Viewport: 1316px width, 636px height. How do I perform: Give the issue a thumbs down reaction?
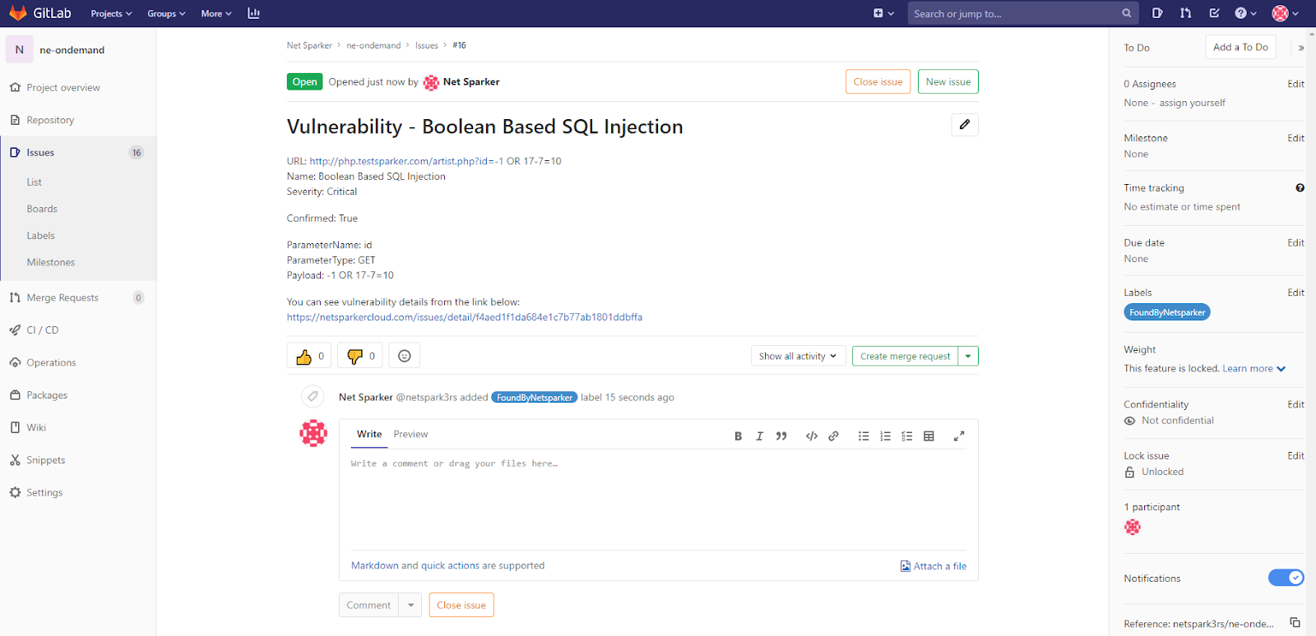pos(355,356)
